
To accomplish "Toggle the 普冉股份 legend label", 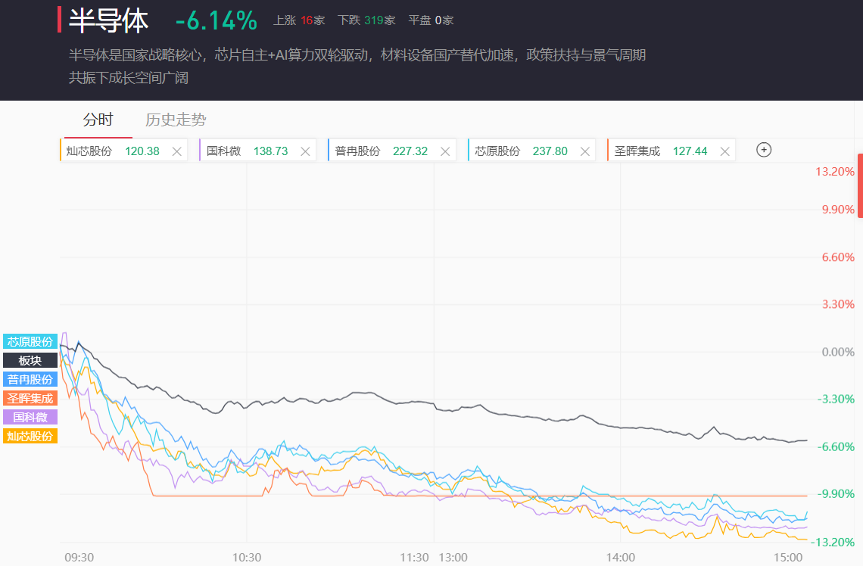I will 30,379.
